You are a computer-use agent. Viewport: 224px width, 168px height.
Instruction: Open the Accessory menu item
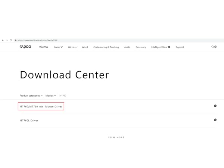(x=141, y=47)
